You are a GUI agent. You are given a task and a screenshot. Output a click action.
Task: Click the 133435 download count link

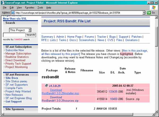(x=113, y=92)
